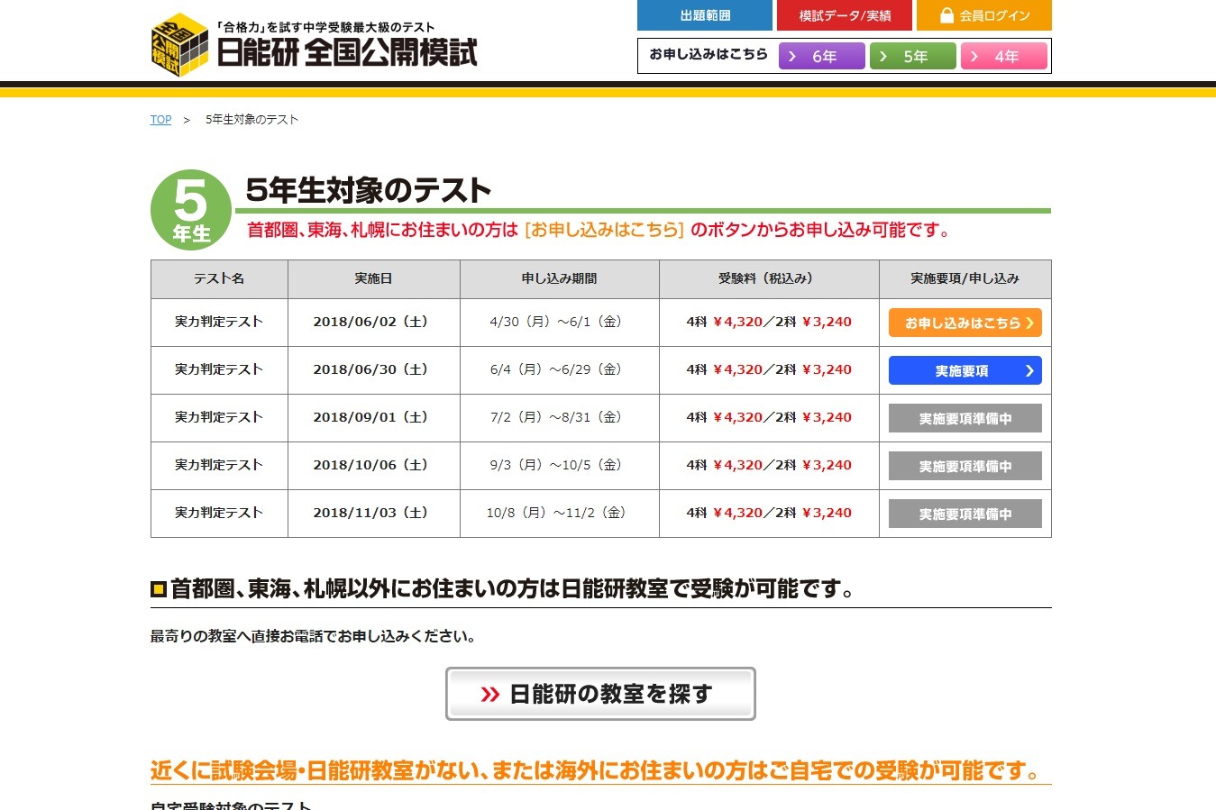Open 日能研の教室を探す
Viewport: 1216px width, 810px height.
point(600,694)
